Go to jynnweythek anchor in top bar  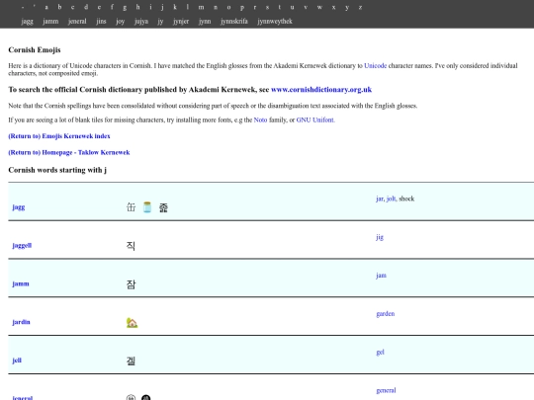click(275, 22)
